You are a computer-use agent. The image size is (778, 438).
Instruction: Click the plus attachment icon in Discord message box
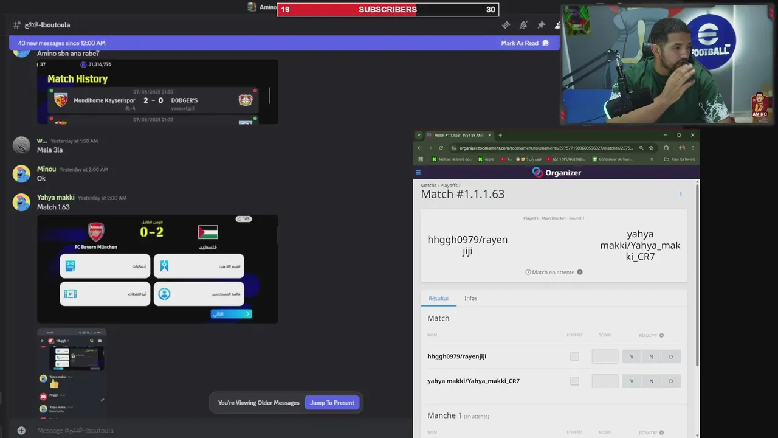pyautogui.click(x=21, y=430)
